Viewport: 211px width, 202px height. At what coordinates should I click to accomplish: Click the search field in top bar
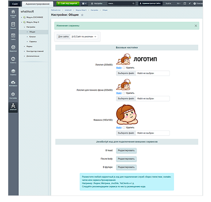click(121, 3)
